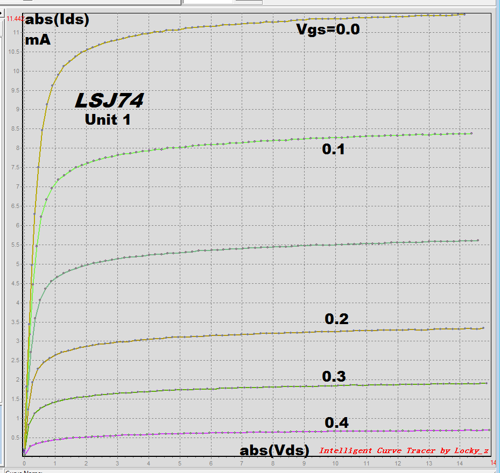Viewport: 500px width, 473px height.
Task: Click y-axis tick label 8.5
Action: click(15, 128)
